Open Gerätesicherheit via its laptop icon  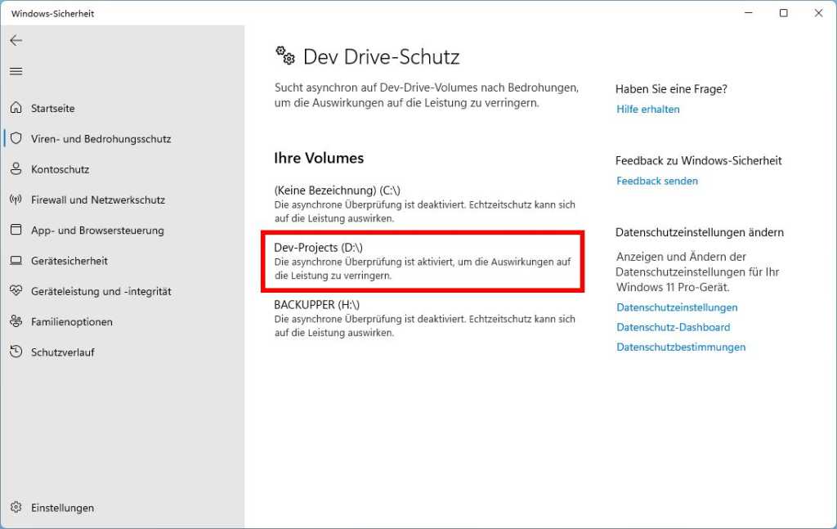[x=16, y=260]
